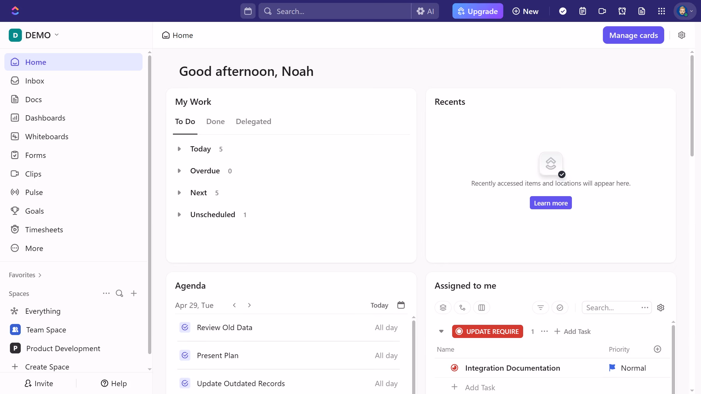Viewport: 701px width, 394px height.
Task: Expand the Next group
Action: 179,193
